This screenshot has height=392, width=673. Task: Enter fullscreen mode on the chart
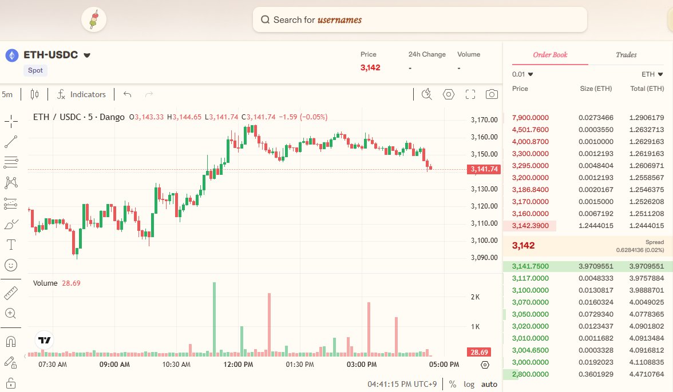click(470, 94)
